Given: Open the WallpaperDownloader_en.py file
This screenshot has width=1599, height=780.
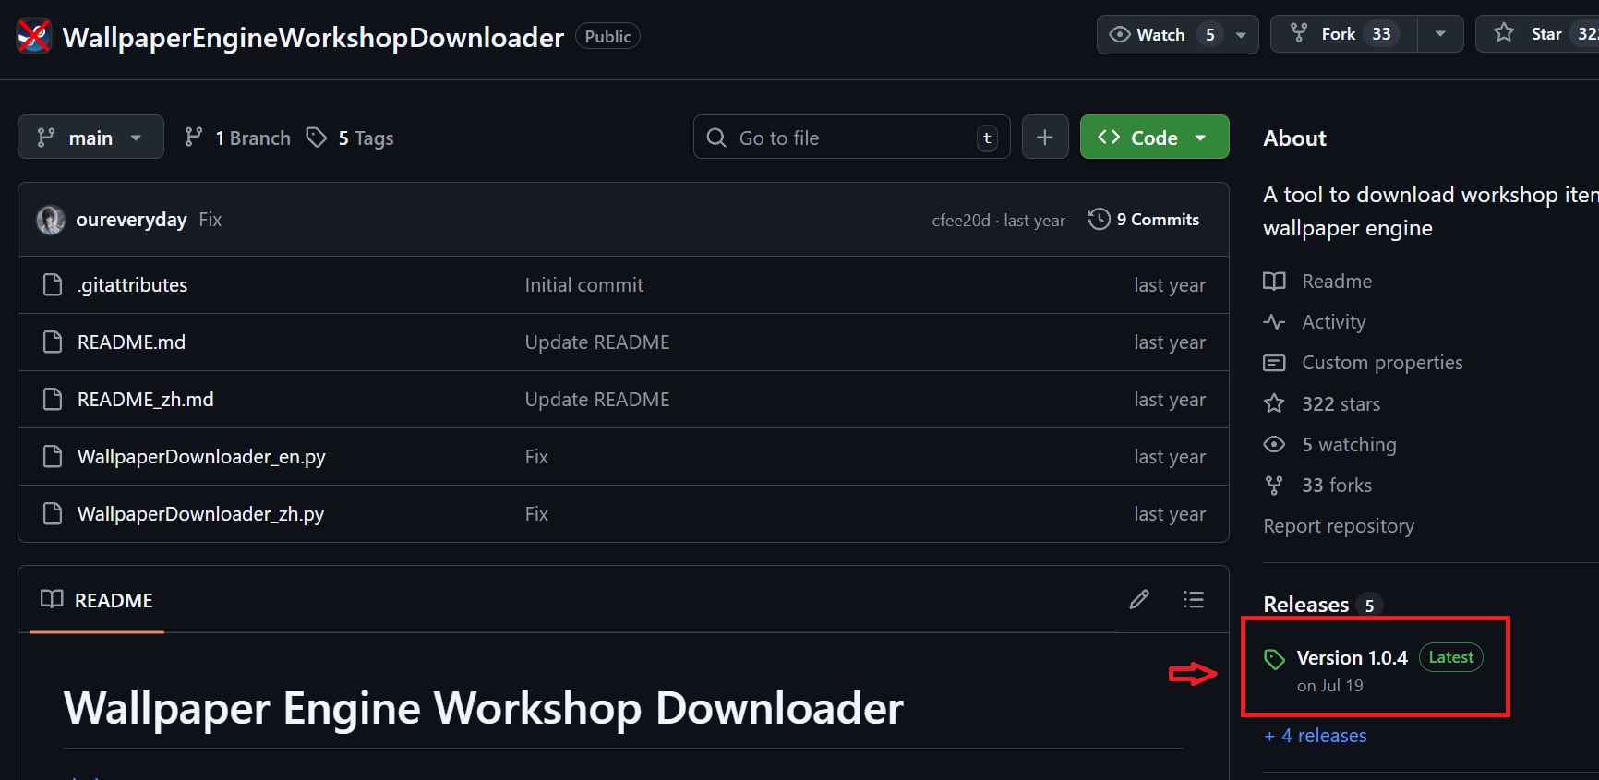Looking at the screenshot, I should point(201,457).
